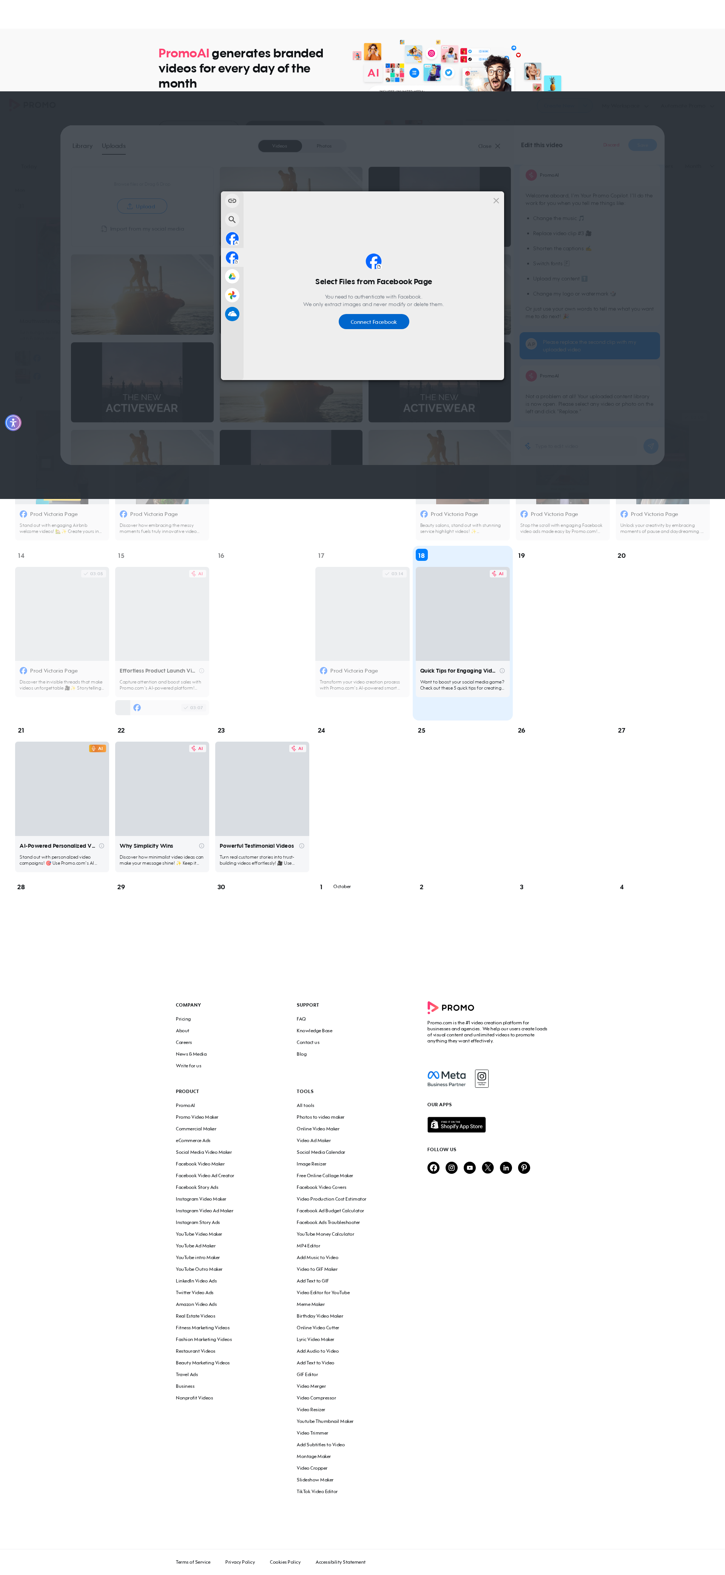
Task: Open web search source in file picker
Action: [232, 220]
